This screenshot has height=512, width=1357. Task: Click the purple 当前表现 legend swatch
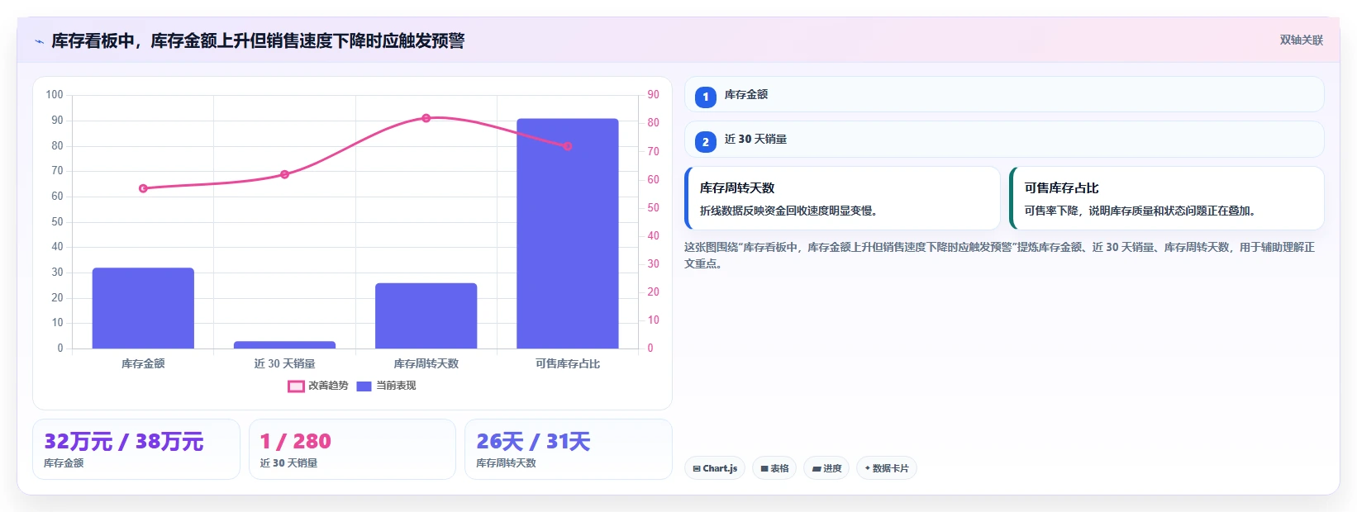(x=364, y=386)
